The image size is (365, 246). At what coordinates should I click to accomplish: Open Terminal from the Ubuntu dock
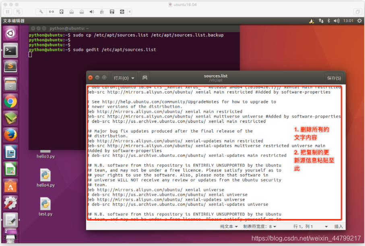click(10, 50)
